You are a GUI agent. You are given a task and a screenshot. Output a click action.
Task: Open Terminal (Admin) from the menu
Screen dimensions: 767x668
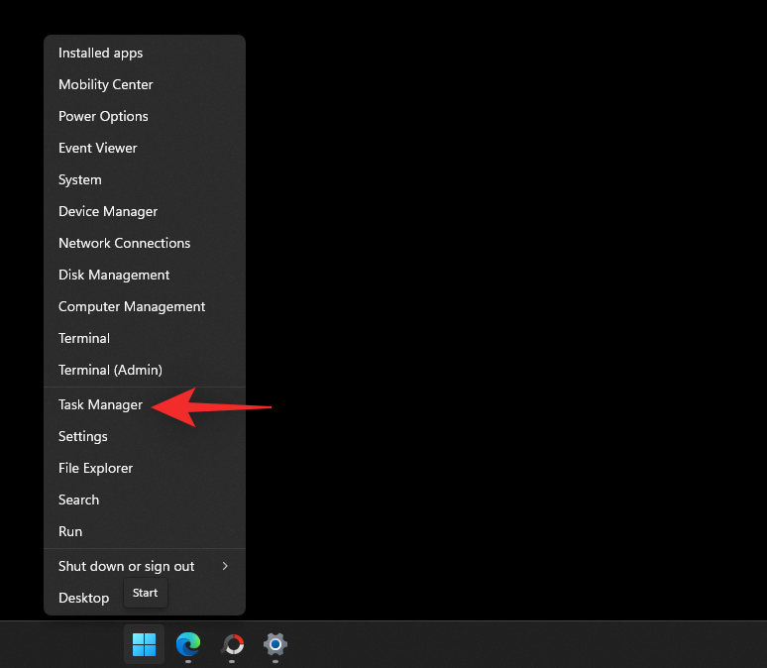tap(110, 370)
